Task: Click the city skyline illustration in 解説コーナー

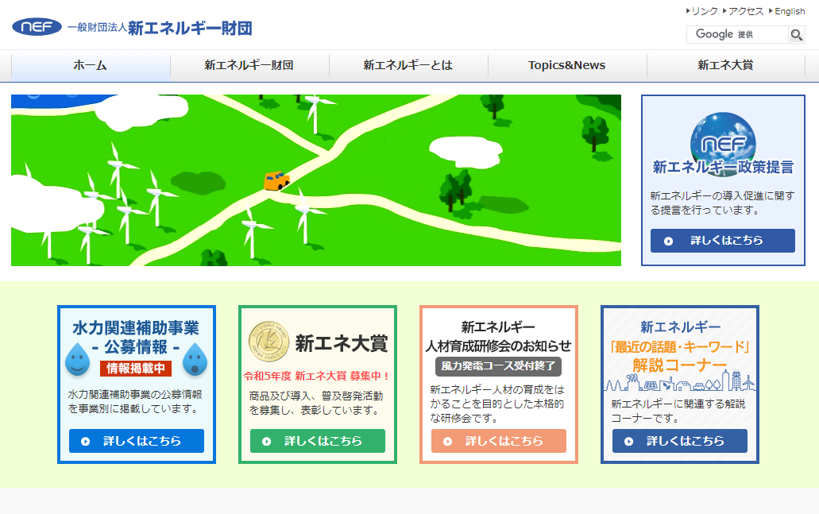Action: pos(679,383)
